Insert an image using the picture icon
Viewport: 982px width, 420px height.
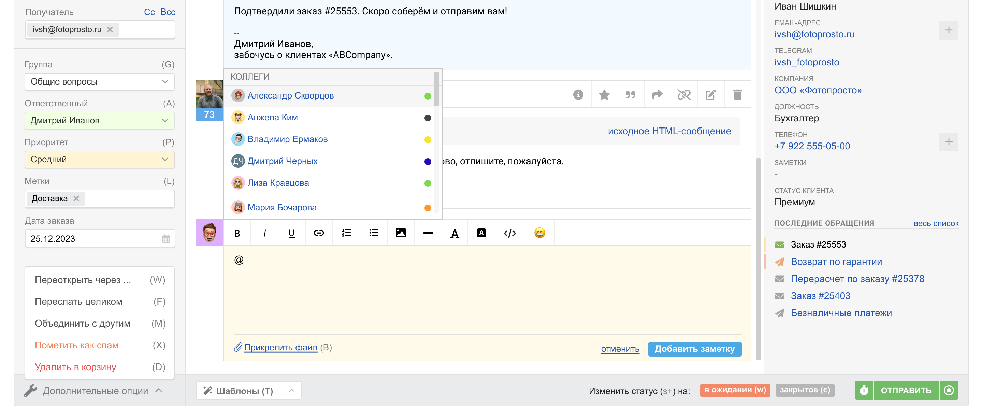click(x=400, y=233)
